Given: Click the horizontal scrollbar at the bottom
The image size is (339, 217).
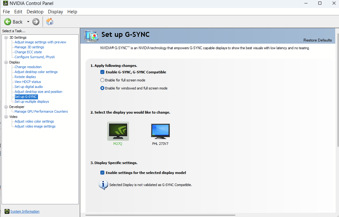Looking at the screenshot, I should [161, 215].
